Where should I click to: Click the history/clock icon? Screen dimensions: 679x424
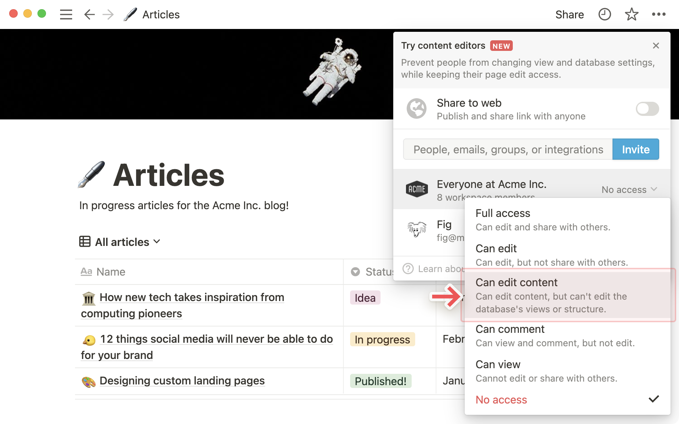coord(604,14)
